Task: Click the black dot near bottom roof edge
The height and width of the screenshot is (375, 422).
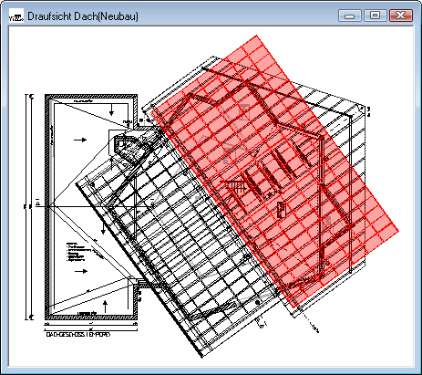Action: tap(258, 303)
